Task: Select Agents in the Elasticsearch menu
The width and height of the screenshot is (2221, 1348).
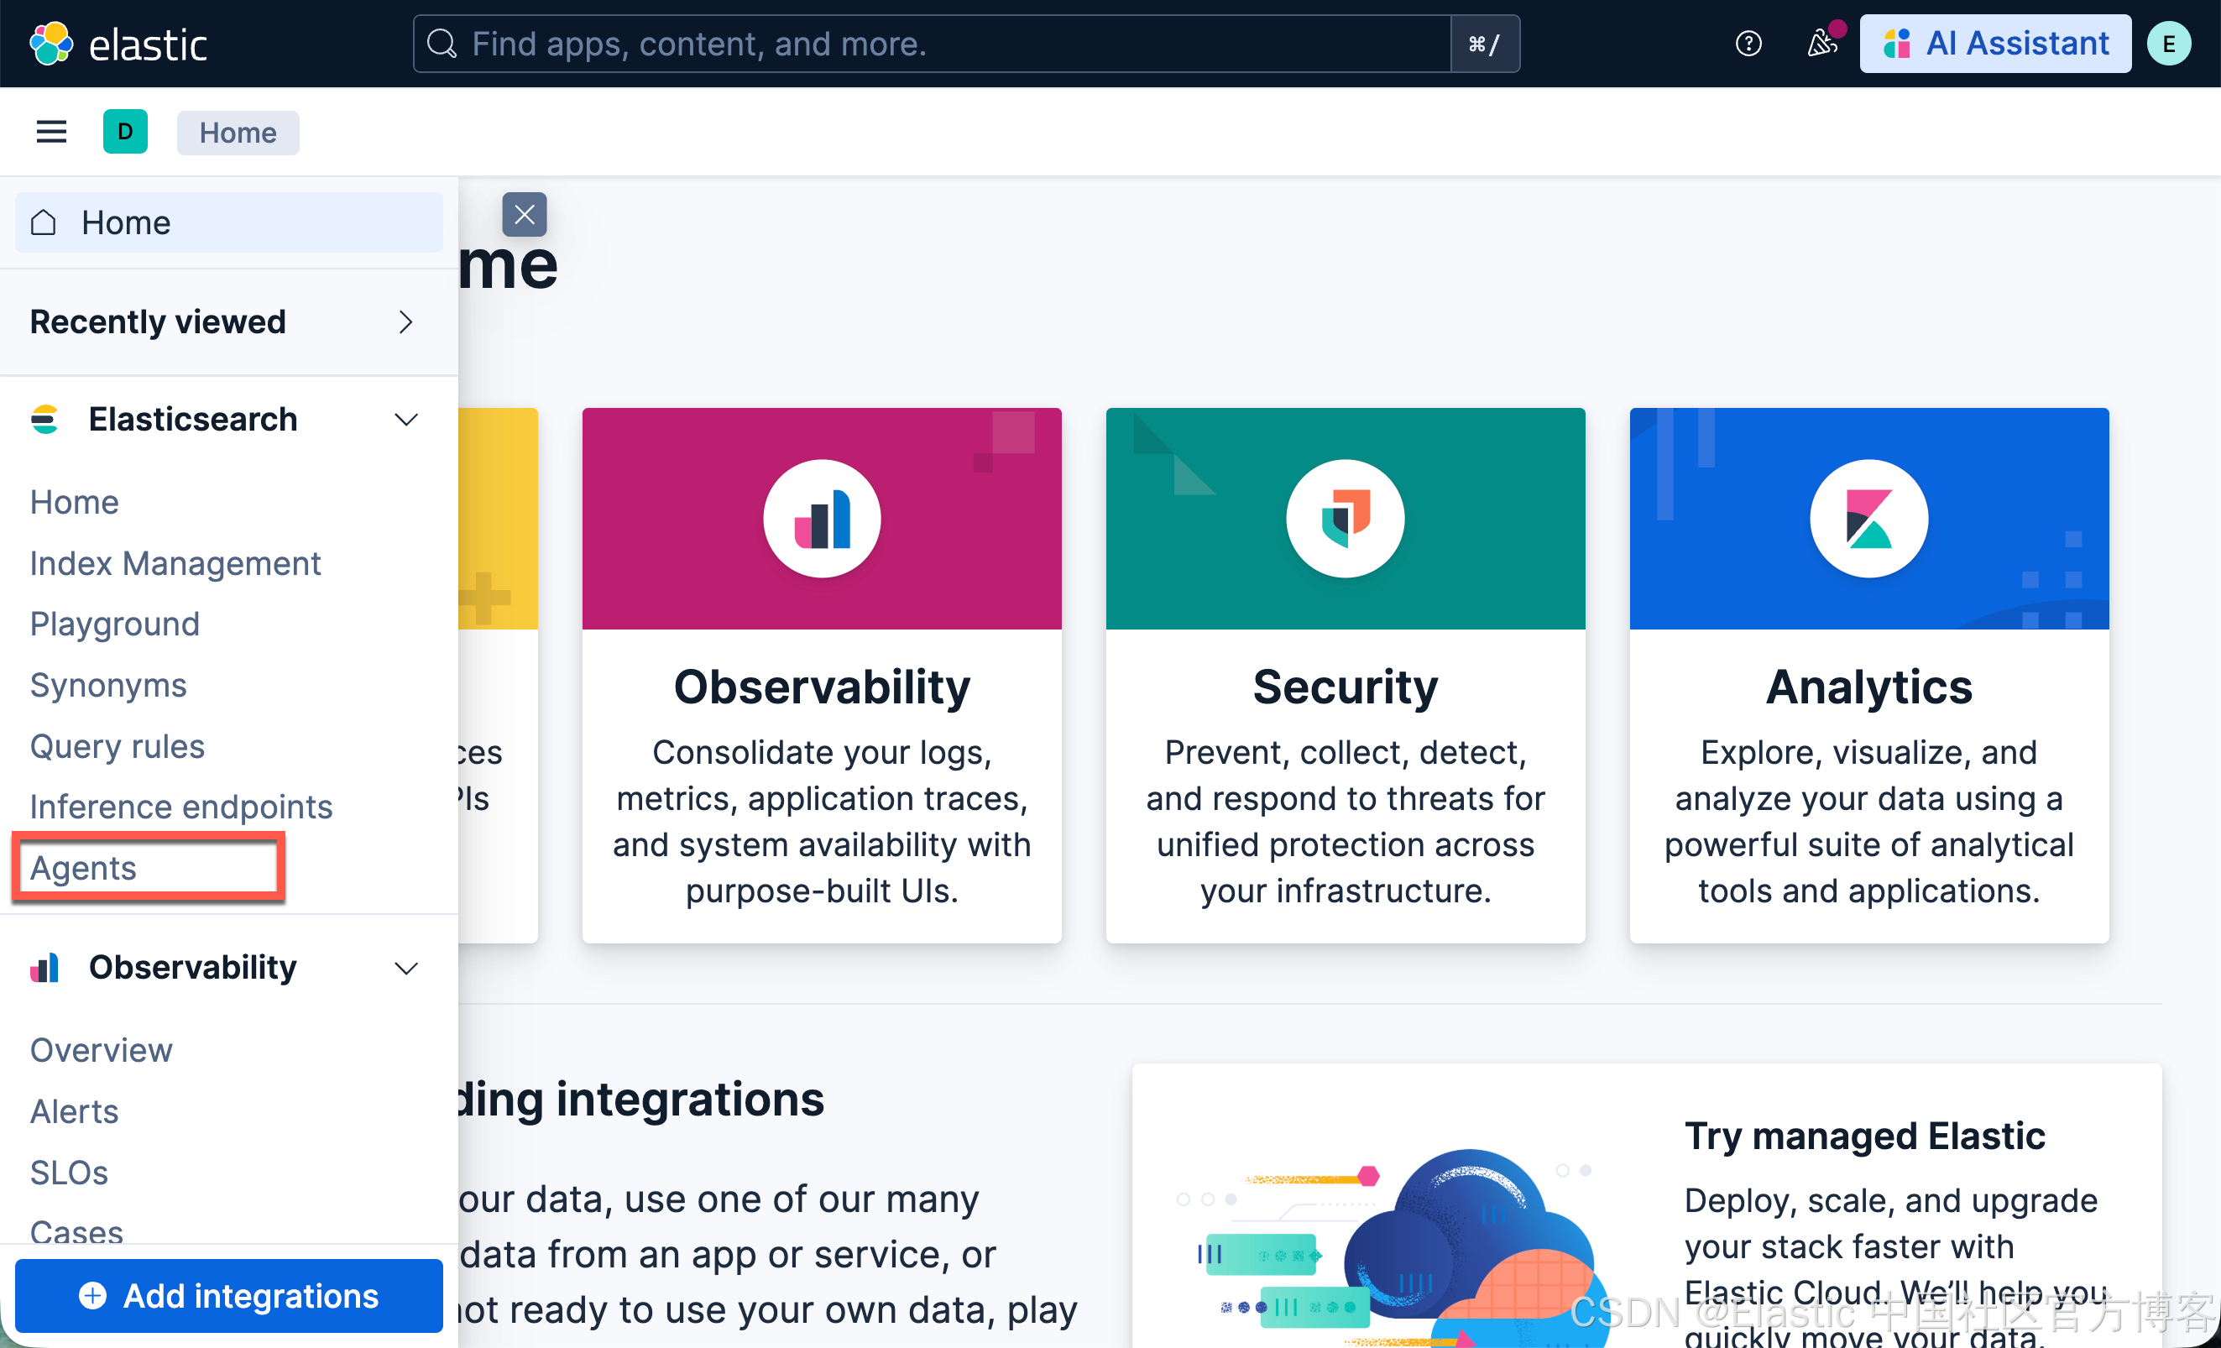Action: pyautogui.click(x=84, y=868)
